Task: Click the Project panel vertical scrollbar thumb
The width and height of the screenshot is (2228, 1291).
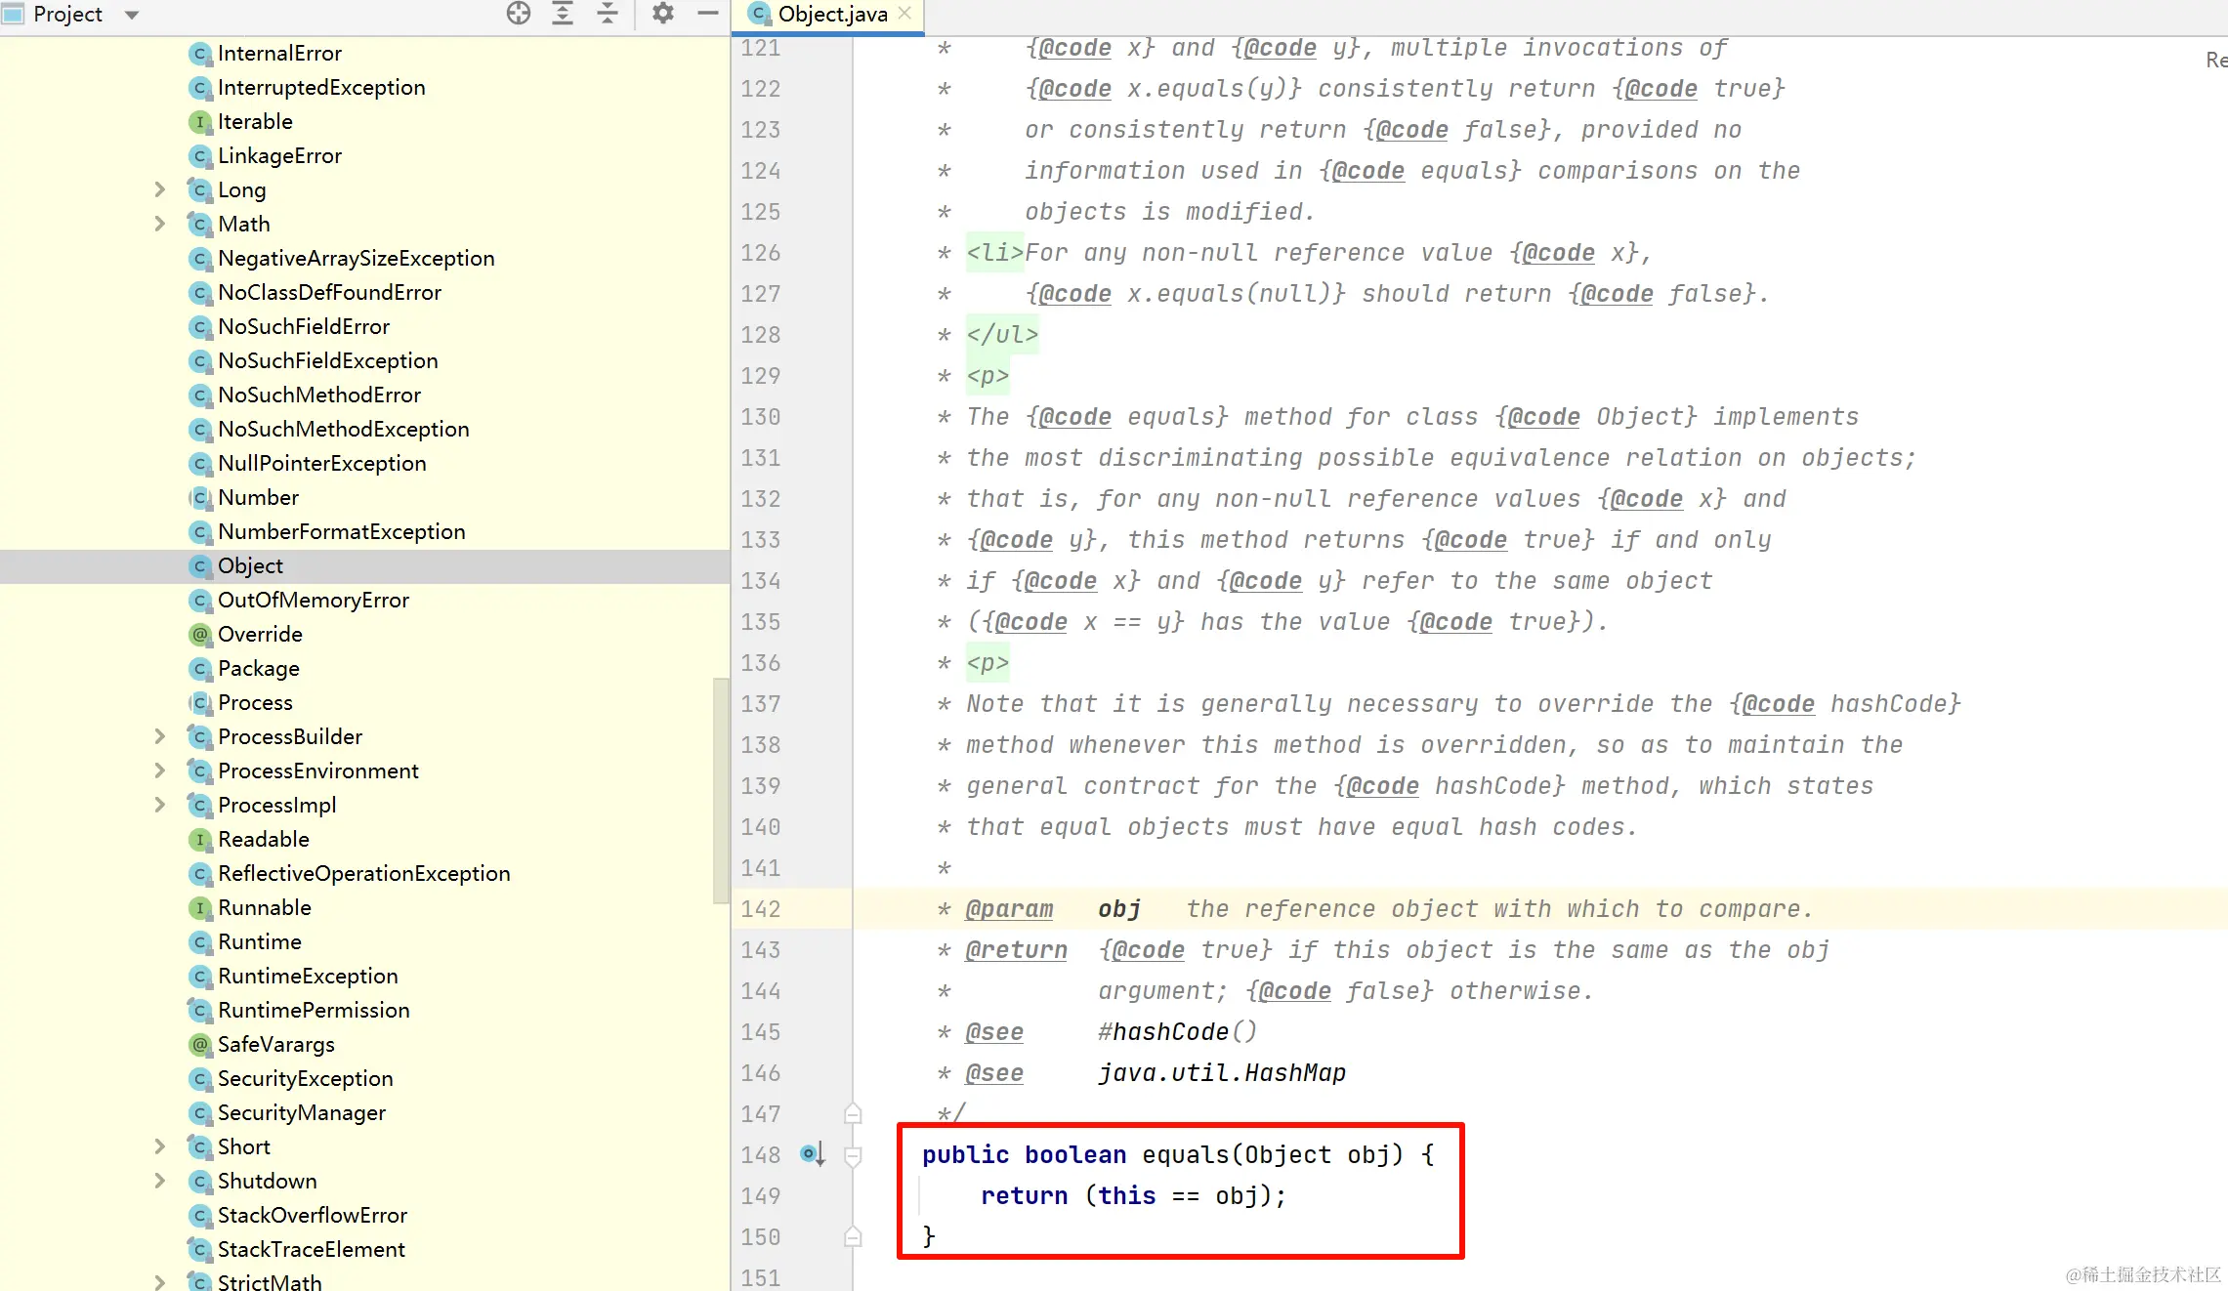Action: coord(721,791)
